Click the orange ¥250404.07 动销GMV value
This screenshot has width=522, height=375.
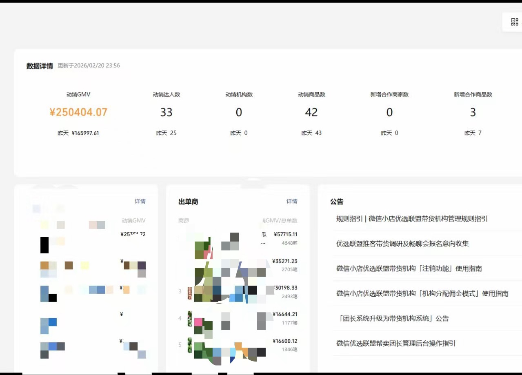pyautogui.click(x=78, y=112)
